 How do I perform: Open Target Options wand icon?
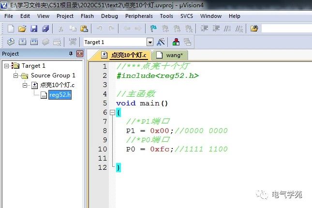coord(161,42)
